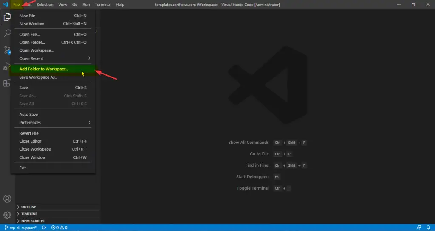Click the Show All Commands text
435x231 pixels.
(249, 143)
